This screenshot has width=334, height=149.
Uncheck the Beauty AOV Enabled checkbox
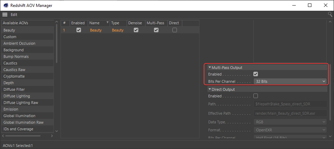(x=79, y=30)
